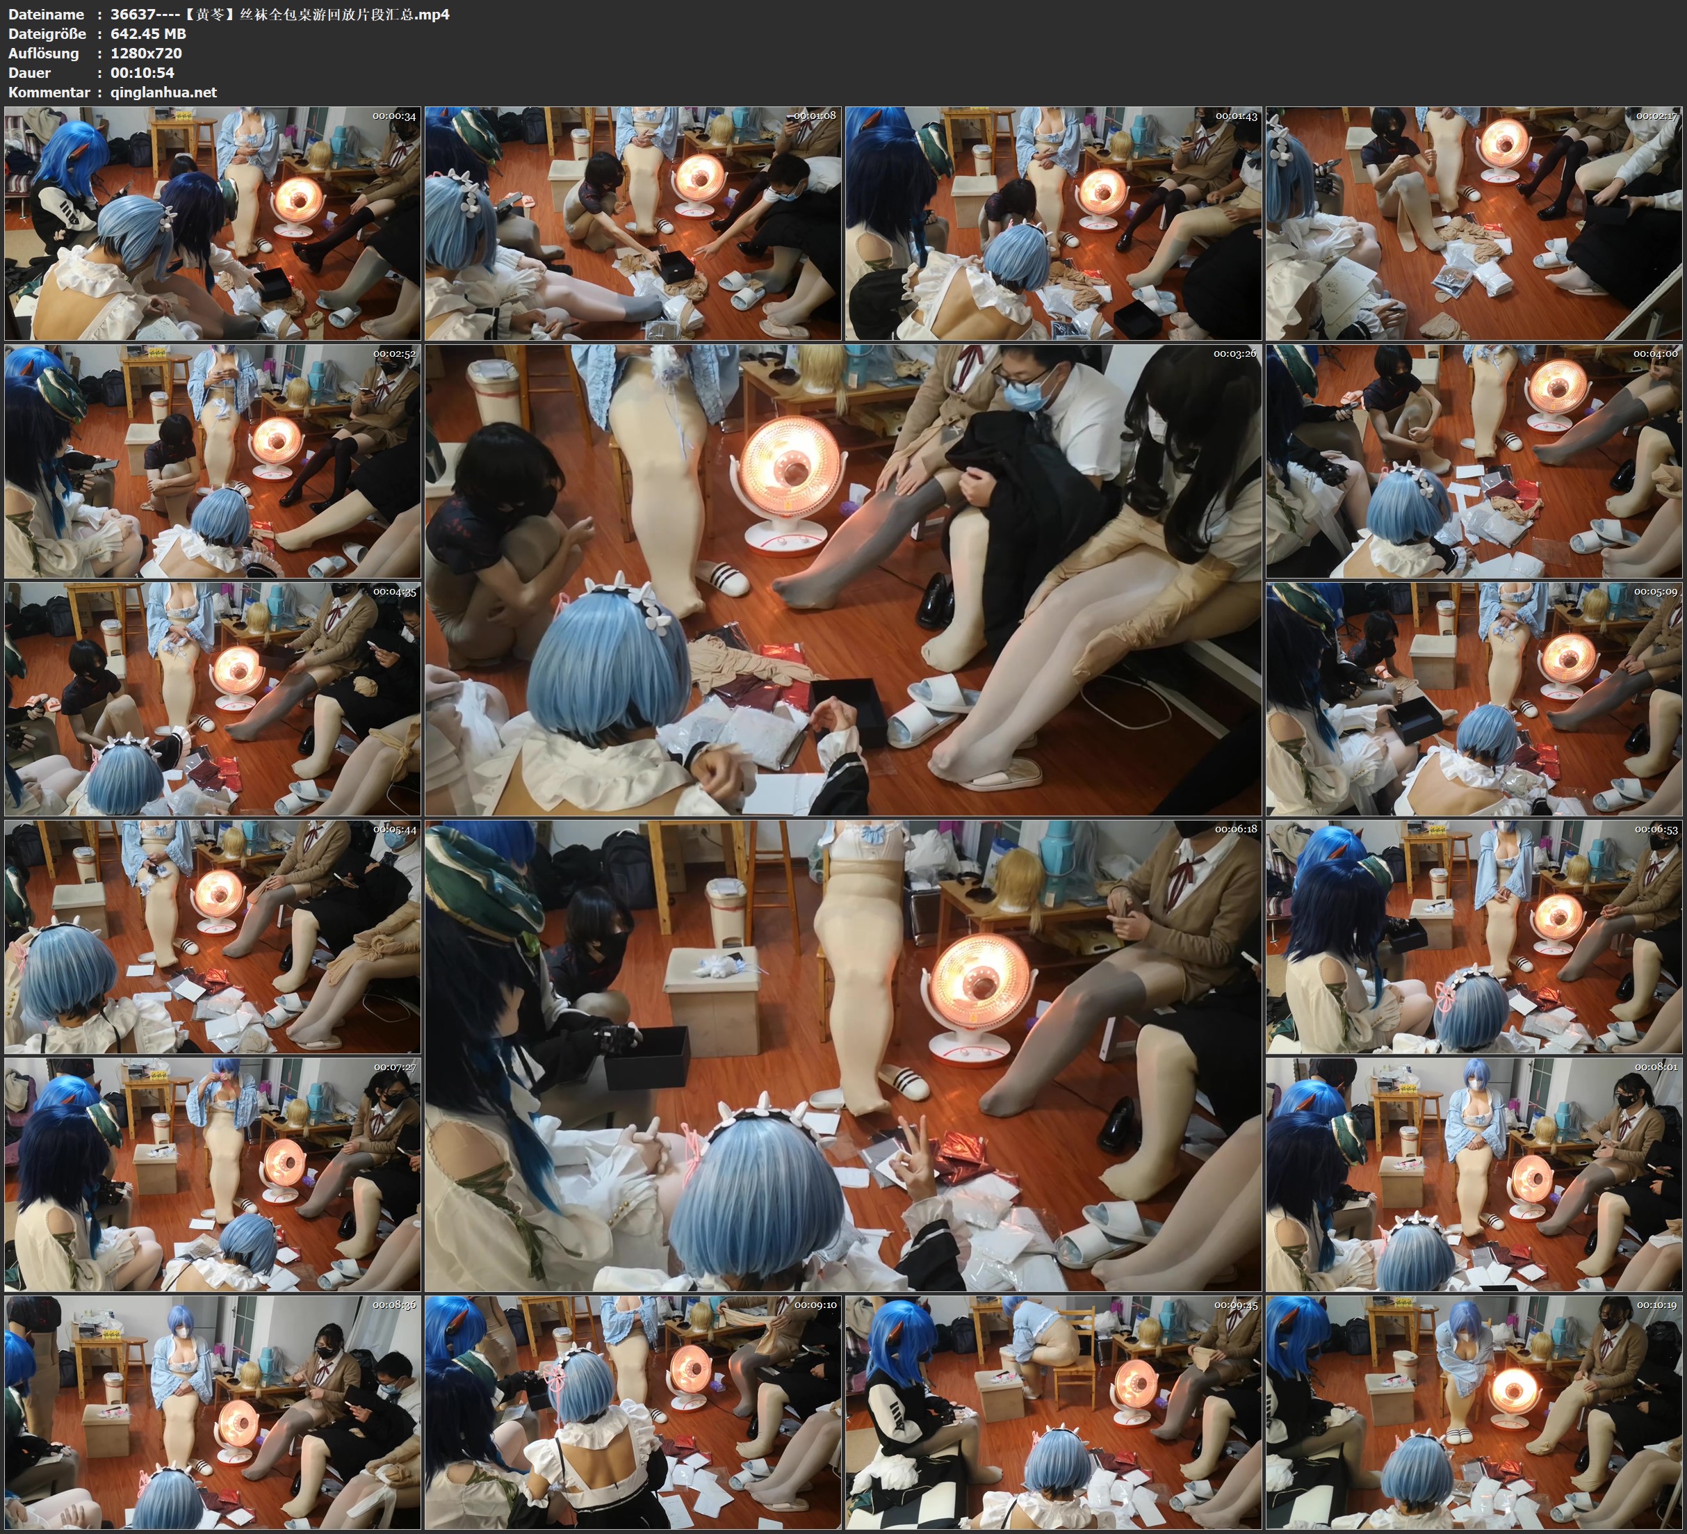The height and width of the screenshot is (1534, 1687).
Task: Open the frame at 00:08:36
Action: (213, 1412)
